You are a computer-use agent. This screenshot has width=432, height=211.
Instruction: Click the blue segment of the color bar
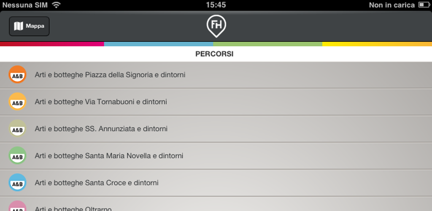(x=159, y=44)
